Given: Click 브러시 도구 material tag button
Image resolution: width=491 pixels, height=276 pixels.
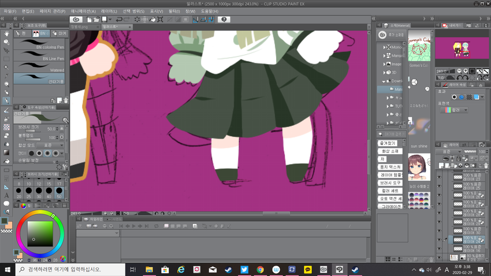Looking at the screenshot, I should point(390,182).
